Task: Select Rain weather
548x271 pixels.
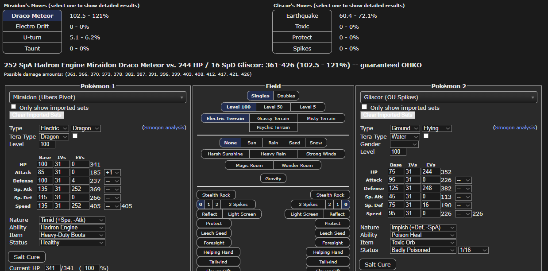Action: (x=273, y=143)
